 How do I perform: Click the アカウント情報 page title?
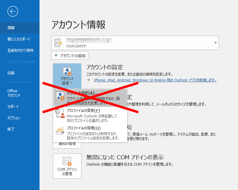pos(78,25)
